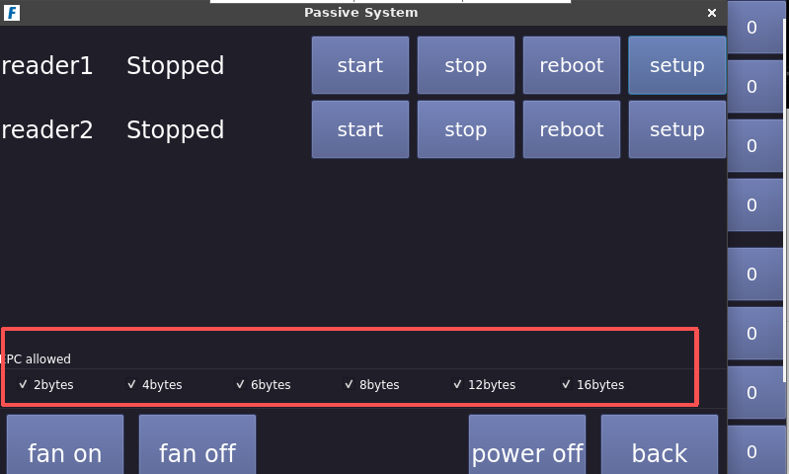Turn the fan on
The image size is (789, 474).
pyautogui.click(x=65, y=449)
